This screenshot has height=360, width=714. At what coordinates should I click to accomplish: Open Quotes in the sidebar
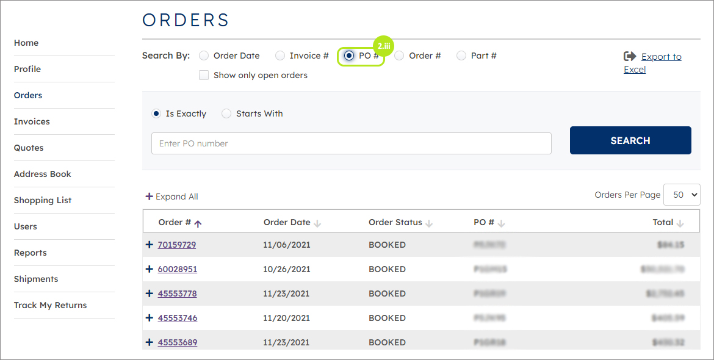click(29, 148)
